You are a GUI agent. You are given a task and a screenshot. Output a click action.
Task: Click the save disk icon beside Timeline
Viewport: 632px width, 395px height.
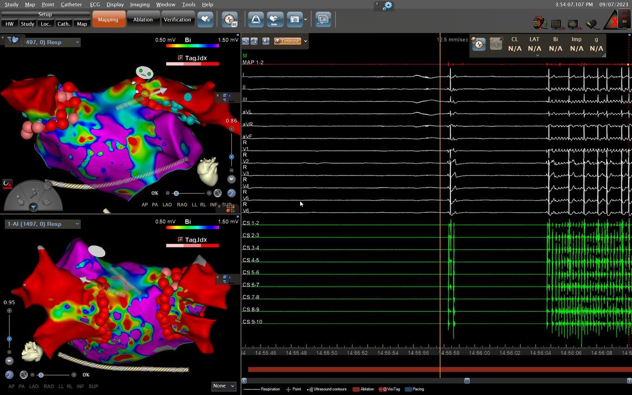point(266,41)
